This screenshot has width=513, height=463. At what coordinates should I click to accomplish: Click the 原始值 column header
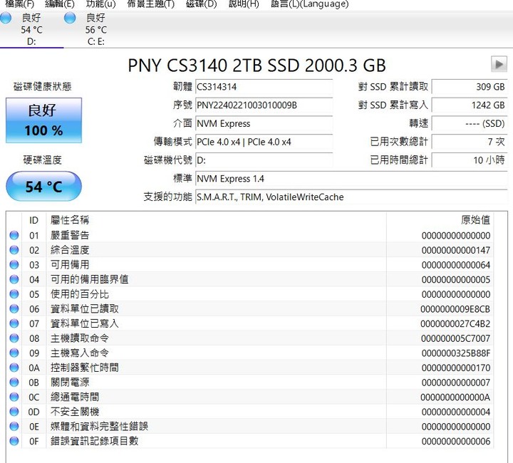[440, 220]
